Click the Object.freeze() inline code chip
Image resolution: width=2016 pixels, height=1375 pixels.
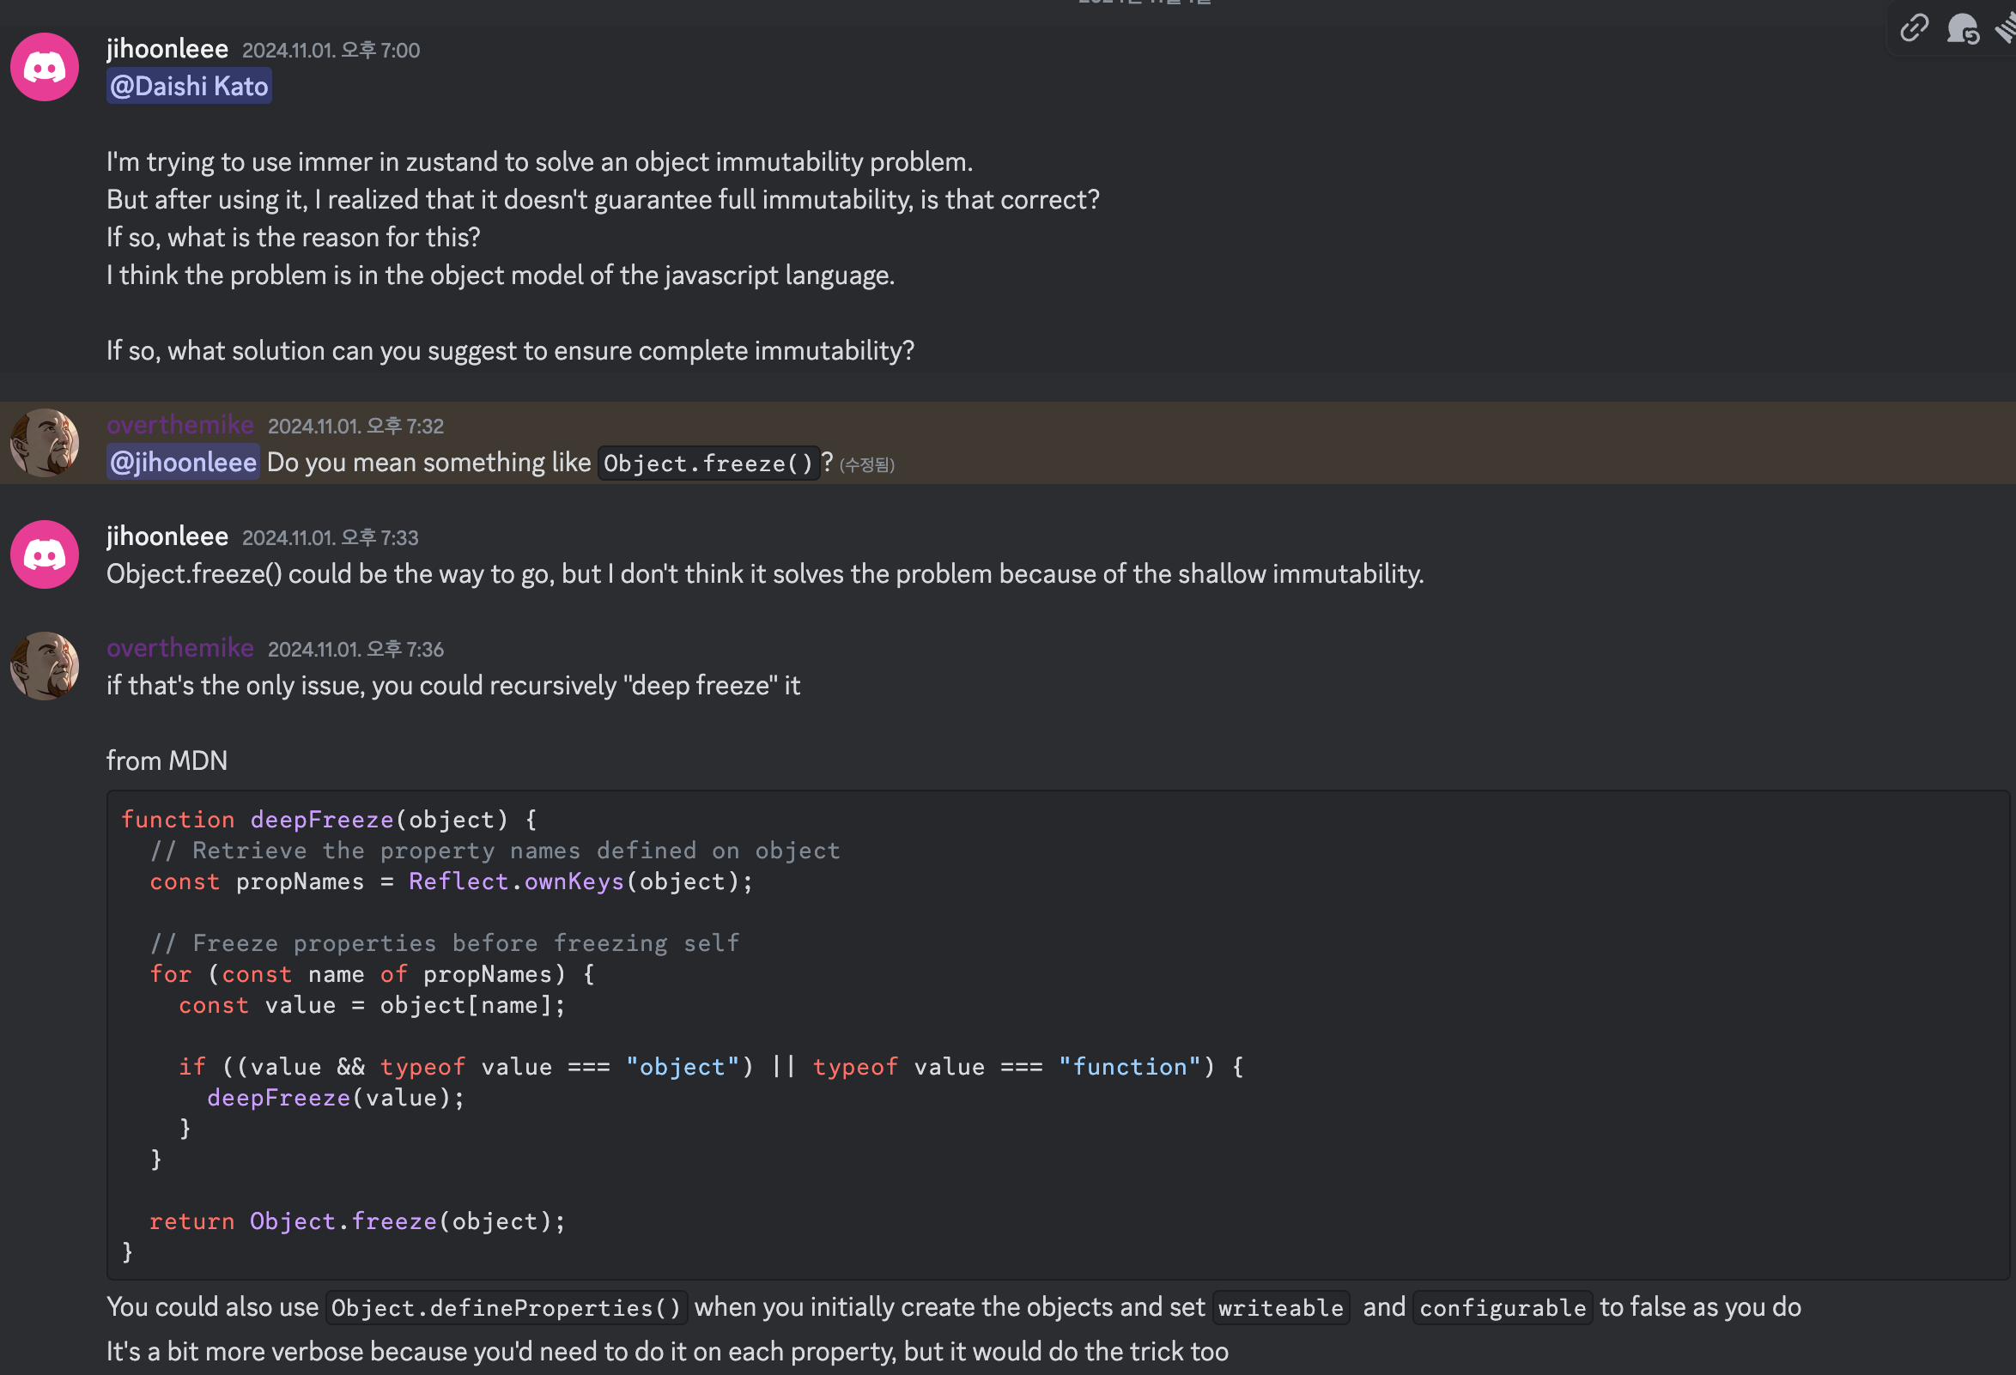tap(707, 463)
